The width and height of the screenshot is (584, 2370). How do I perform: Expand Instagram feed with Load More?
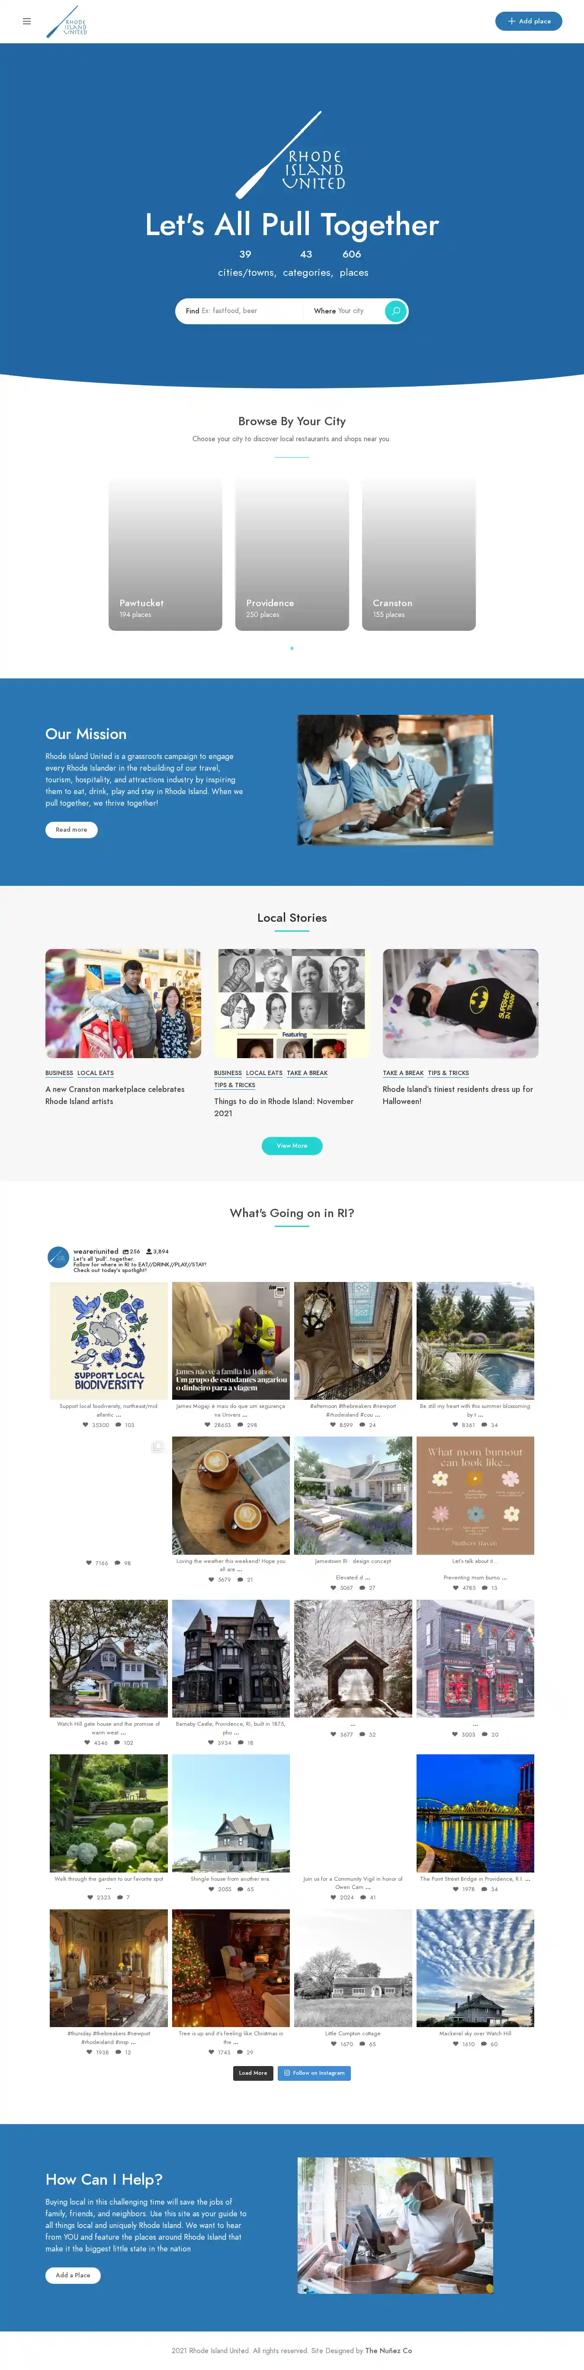(x=253, y=2073)
